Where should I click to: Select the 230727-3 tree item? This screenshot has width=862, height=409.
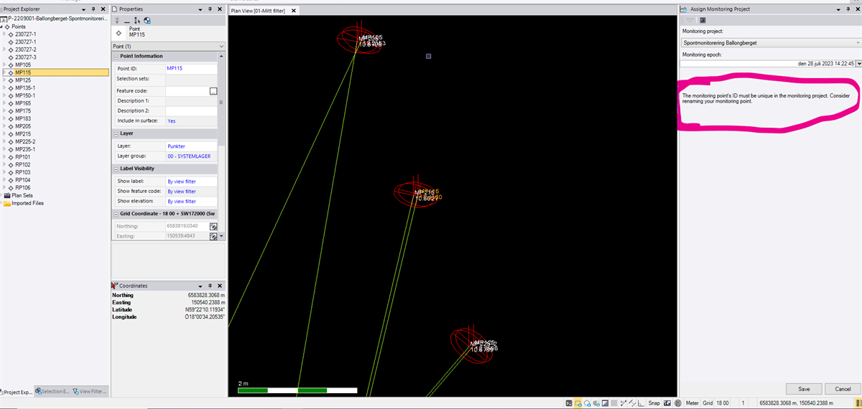[26, 57]
